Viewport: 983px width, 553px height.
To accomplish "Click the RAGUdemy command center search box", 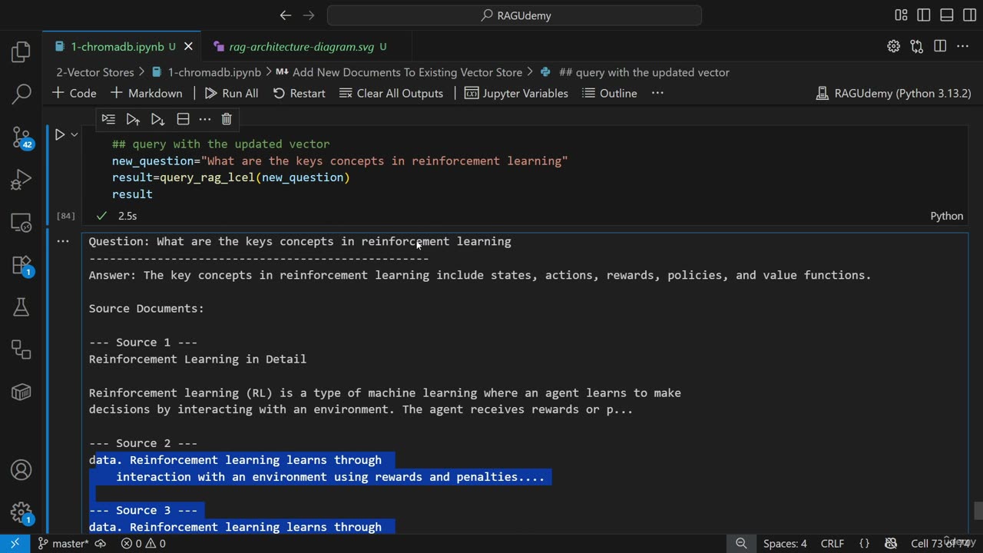I will [x=515, y=15].
